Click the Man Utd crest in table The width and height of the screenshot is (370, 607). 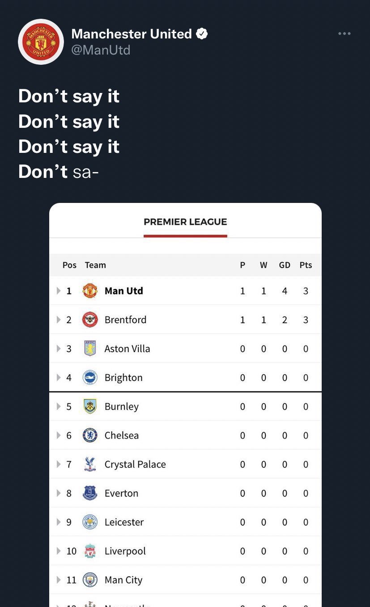(90, 291)
